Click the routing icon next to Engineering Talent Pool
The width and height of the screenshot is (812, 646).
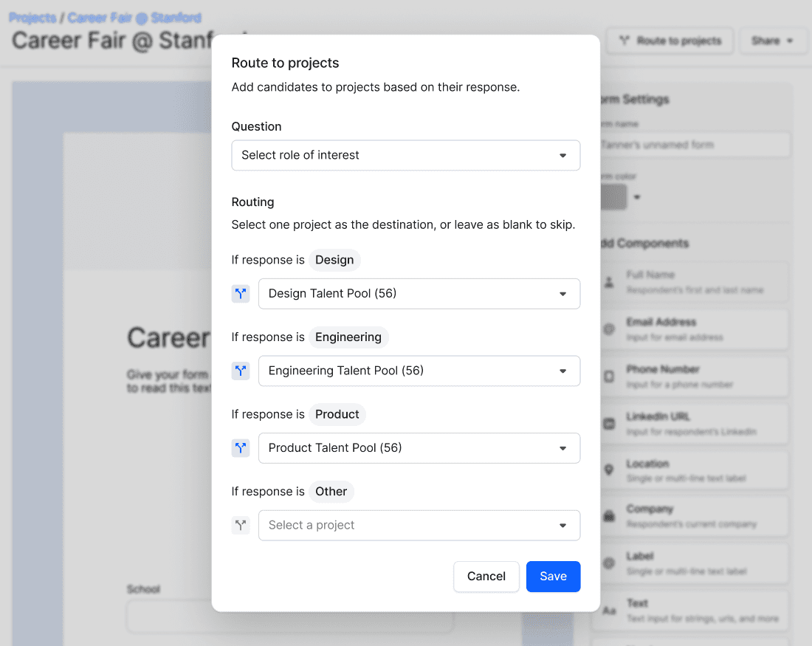240,371
